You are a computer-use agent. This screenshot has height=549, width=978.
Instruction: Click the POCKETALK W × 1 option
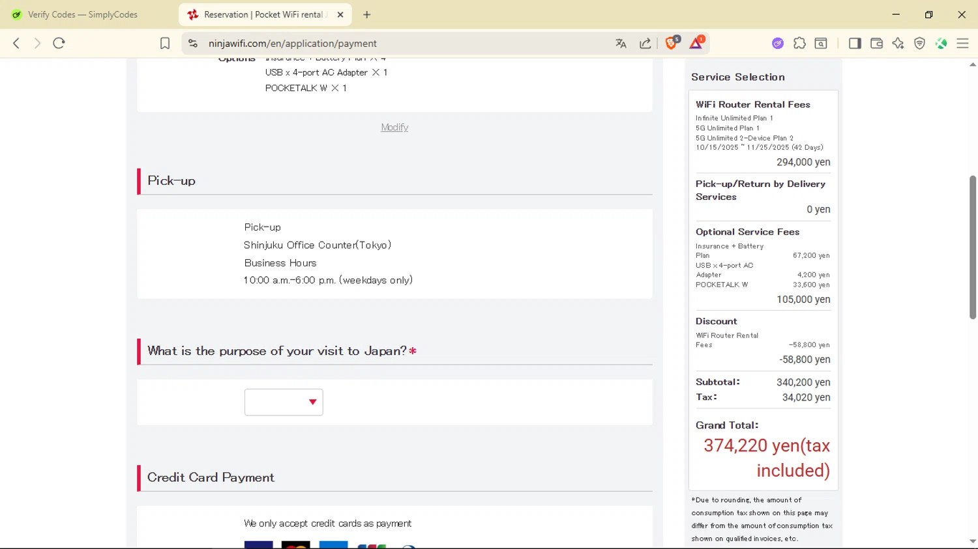tap(306, 88)
